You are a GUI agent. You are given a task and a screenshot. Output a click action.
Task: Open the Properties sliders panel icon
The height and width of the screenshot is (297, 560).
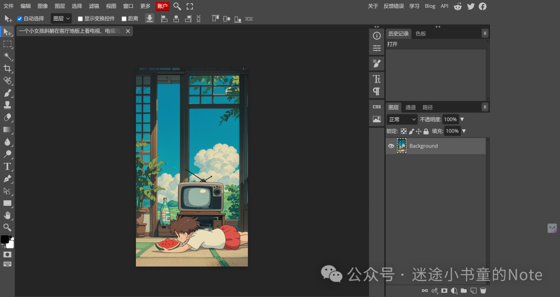(376, 48)
